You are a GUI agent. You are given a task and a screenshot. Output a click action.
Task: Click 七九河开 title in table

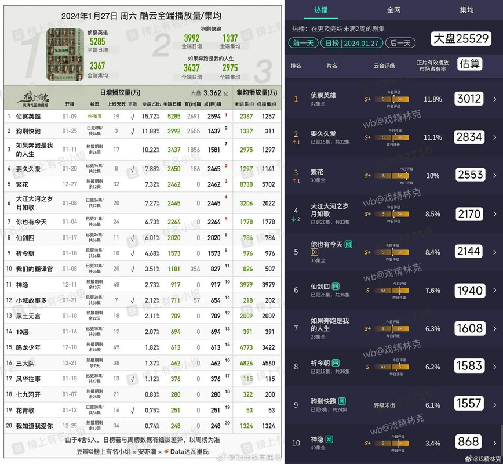pyautogui.click(x=28, y=394)
